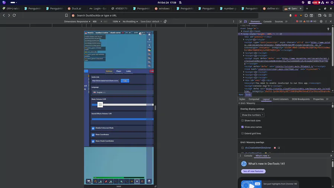Switch to DevTools Sources tab

pos(279,22)
